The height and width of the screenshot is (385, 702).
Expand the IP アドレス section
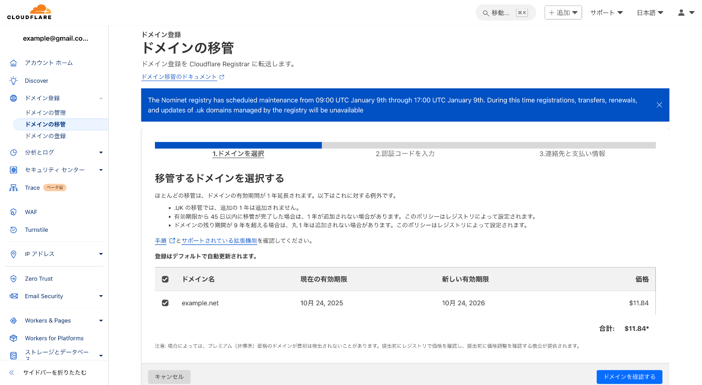(101, 254)
